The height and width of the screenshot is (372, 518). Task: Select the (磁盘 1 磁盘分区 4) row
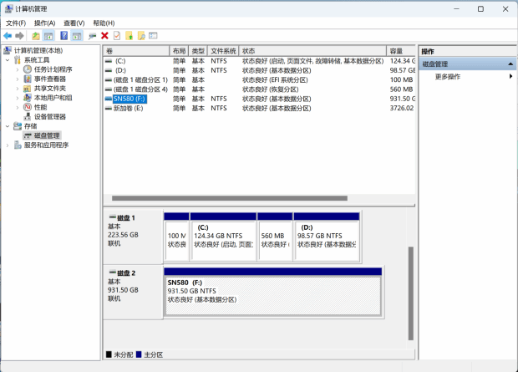click(259, 89)
